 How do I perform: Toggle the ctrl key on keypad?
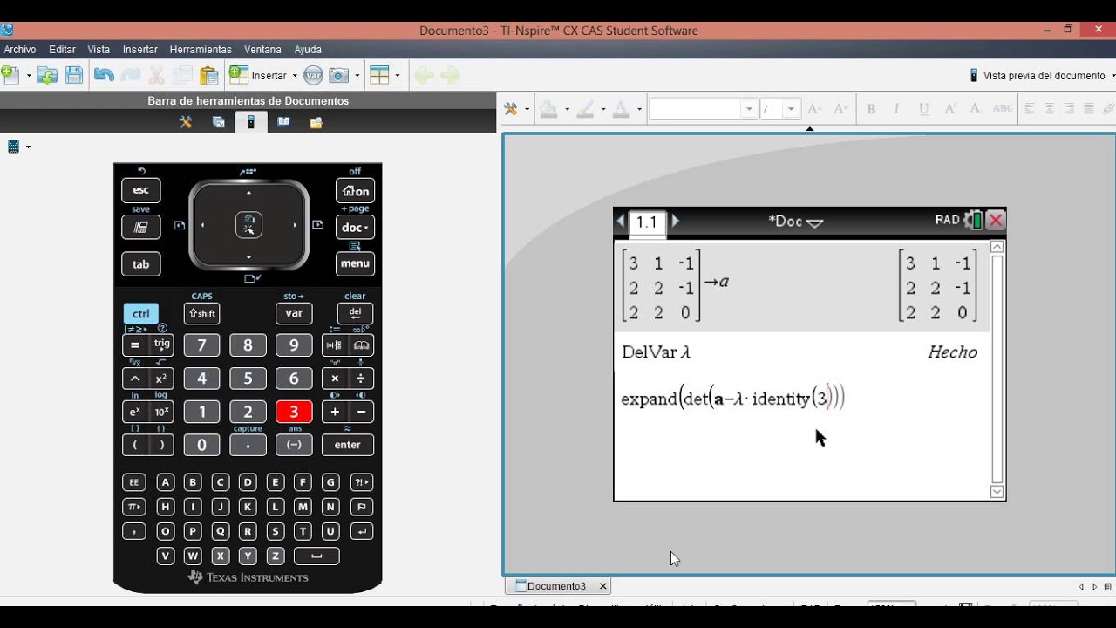[141, 314]
